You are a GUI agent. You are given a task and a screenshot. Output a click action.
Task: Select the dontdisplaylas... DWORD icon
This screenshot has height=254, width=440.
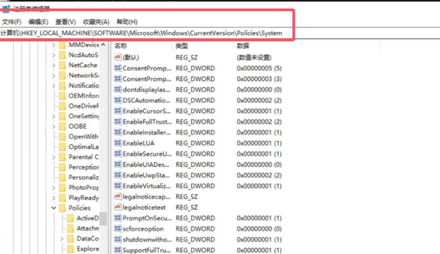(x=118, y=89)
